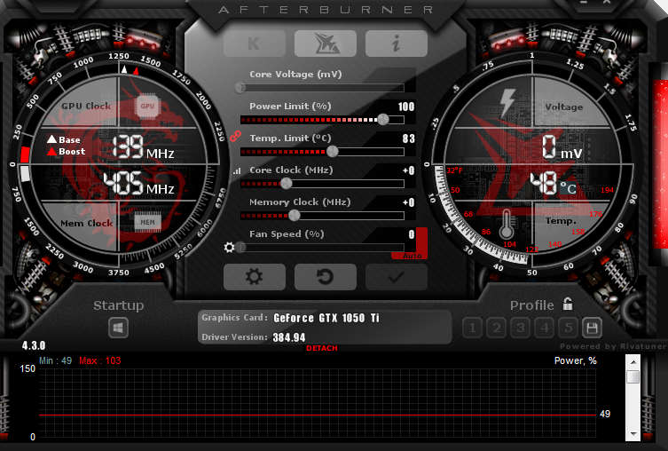Click the version 4.3.0 label
Screen dimensions: 668x451
click(34, 345)
